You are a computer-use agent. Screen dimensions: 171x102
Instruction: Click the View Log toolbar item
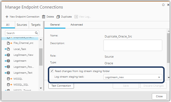pyautogui.click(x=83, y=17)
